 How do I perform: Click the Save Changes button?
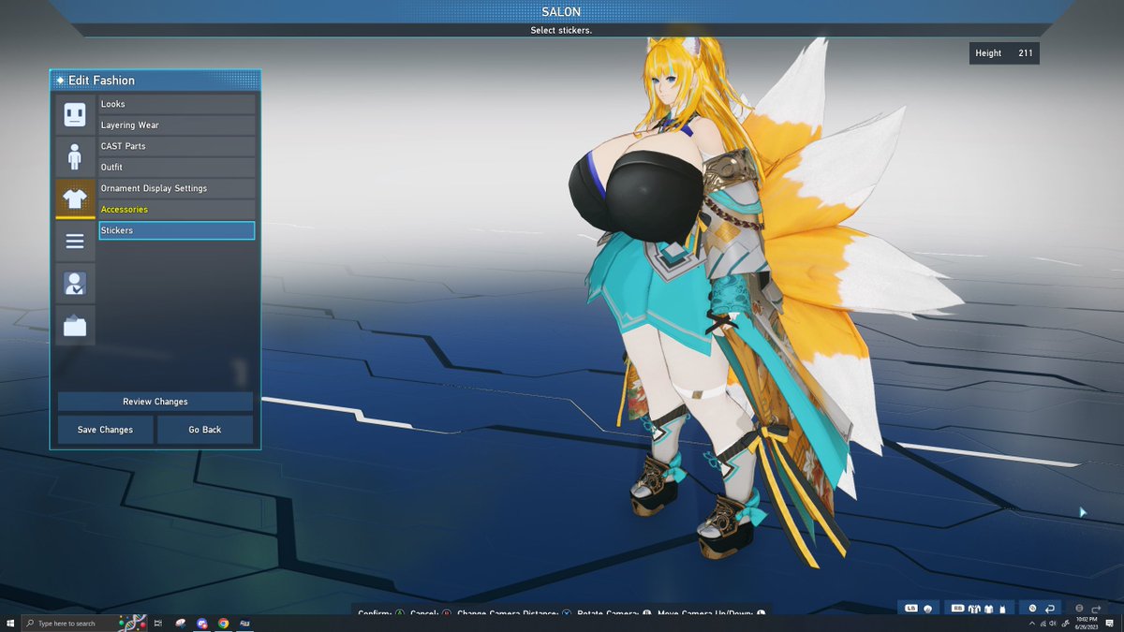[x=105, y=430]
